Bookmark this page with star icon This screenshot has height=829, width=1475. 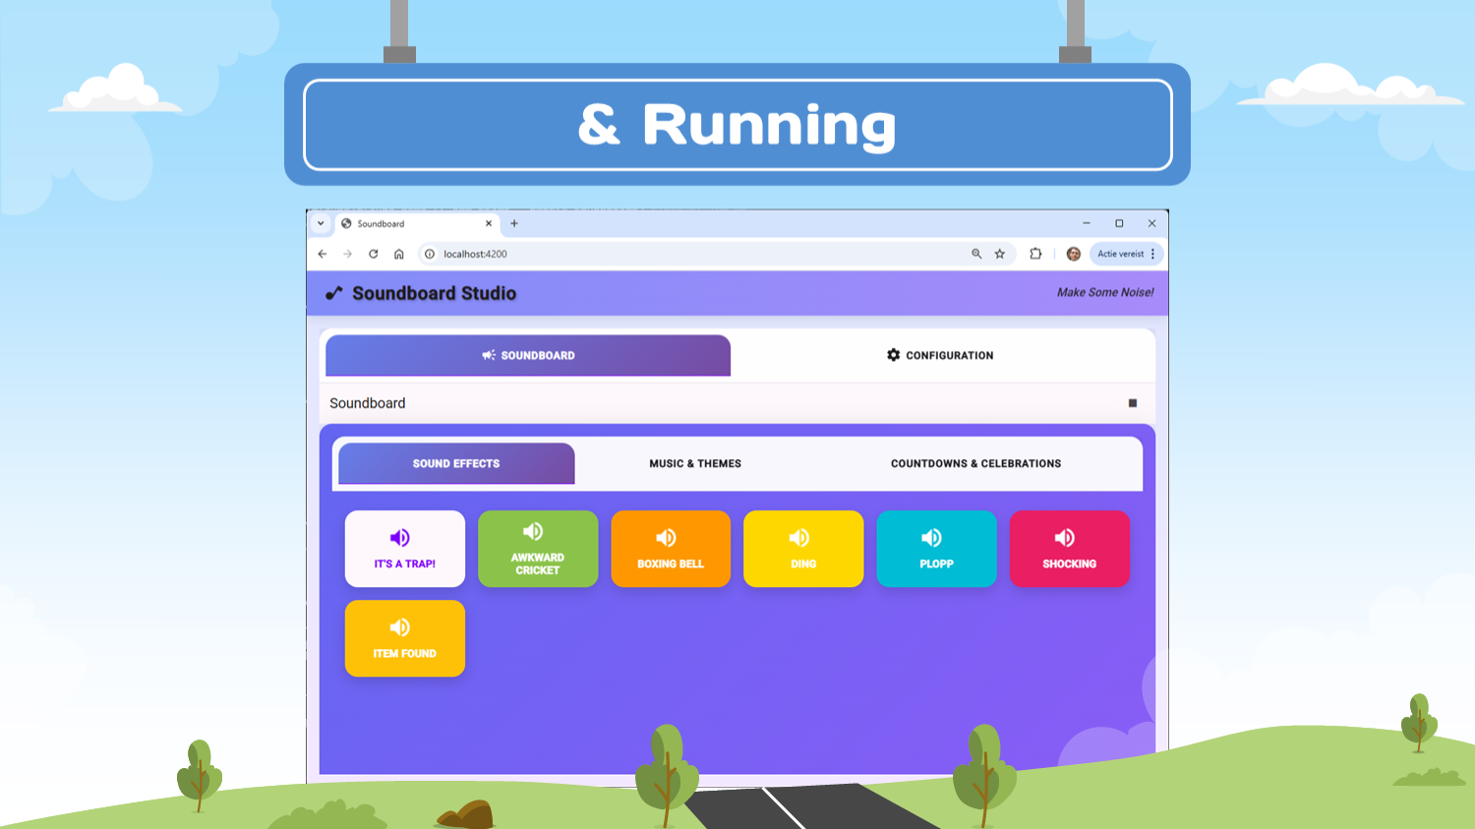click(x=1000, y=254)
